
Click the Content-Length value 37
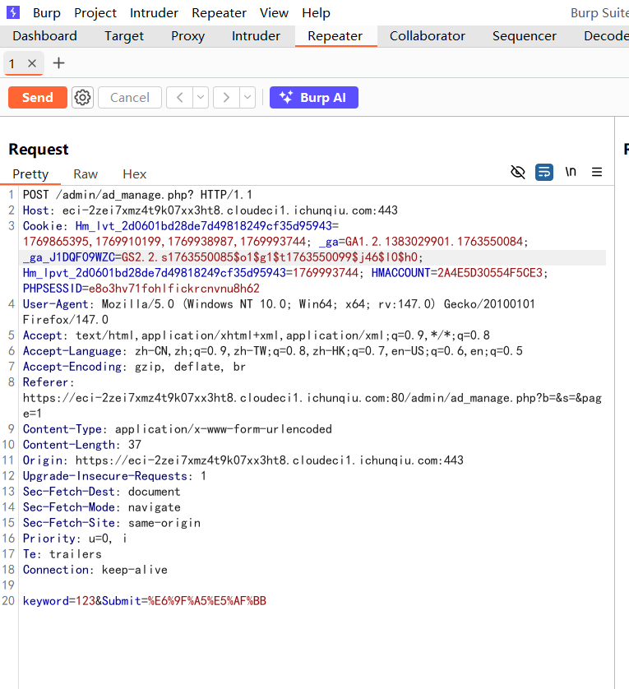[x=135, y=445]
